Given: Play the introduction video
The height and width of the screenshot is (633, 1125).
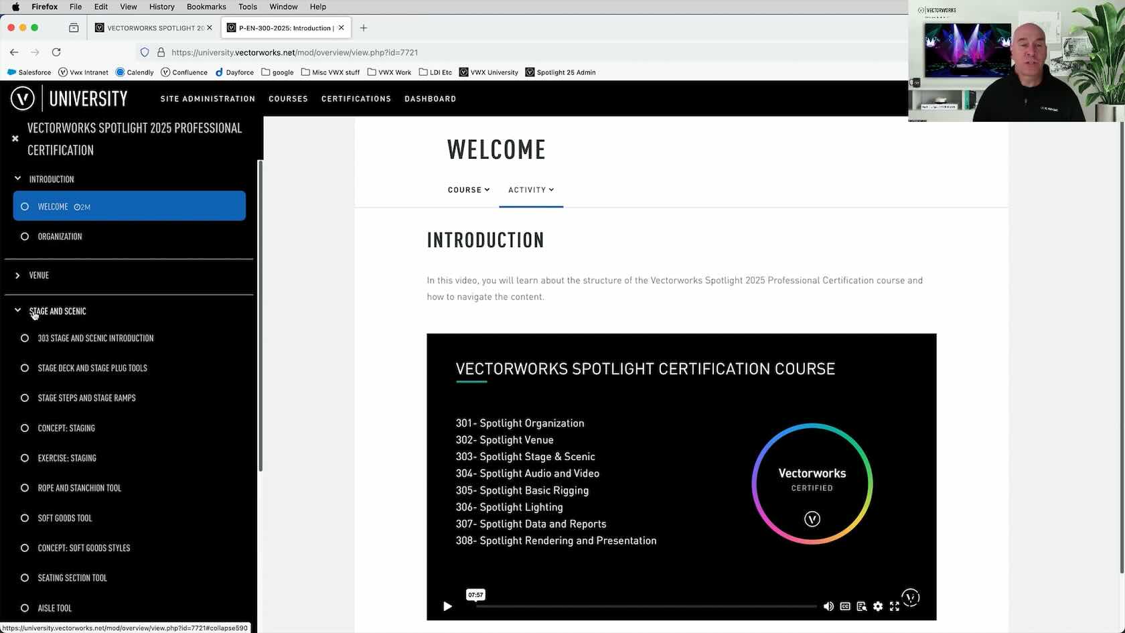Looking at the screenshot, I should (447, 606).
